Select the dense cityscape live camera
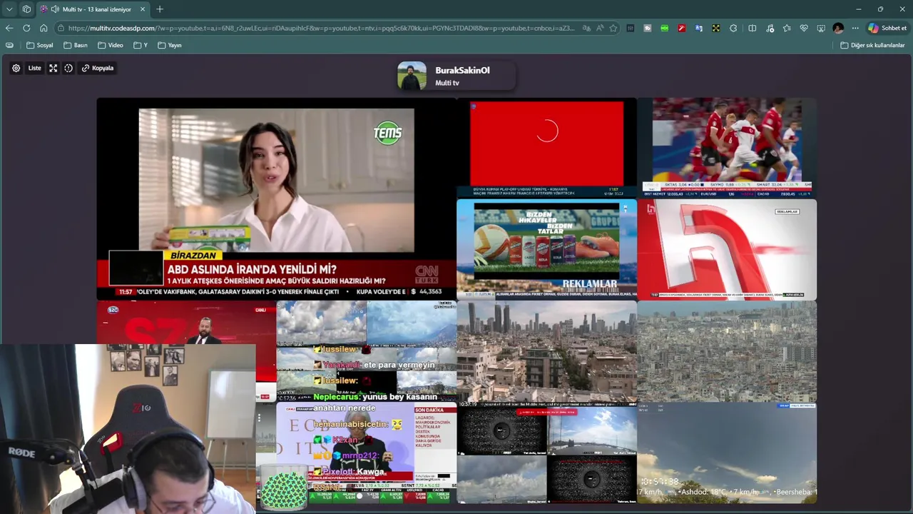This screenshot has height=514, width=913. [x=727, y=351]
